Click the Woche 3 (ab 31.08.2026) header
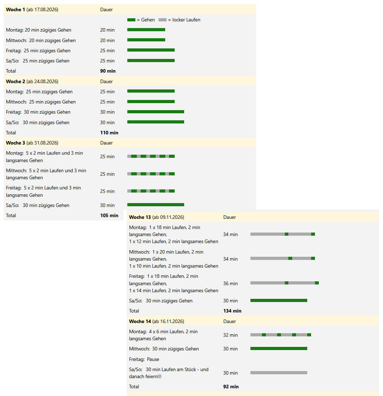The height and width of the screenshot is (396, 383). click(x=32, y=143)
